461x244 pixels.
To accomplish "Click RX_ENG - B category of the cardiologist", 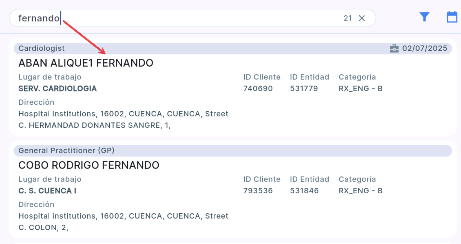I will click(360, 89).
